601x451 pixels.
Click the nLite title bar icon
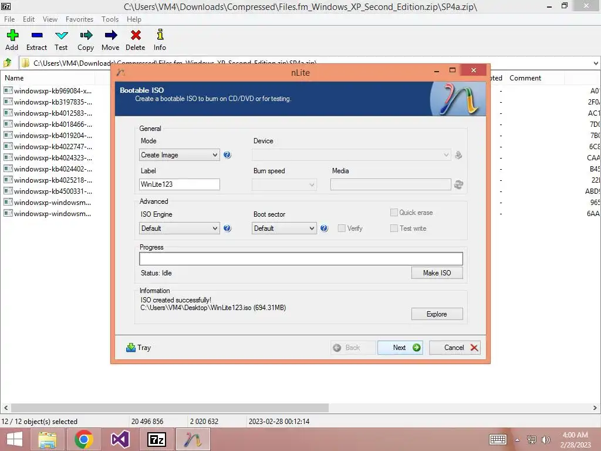(x=121, y=72)
